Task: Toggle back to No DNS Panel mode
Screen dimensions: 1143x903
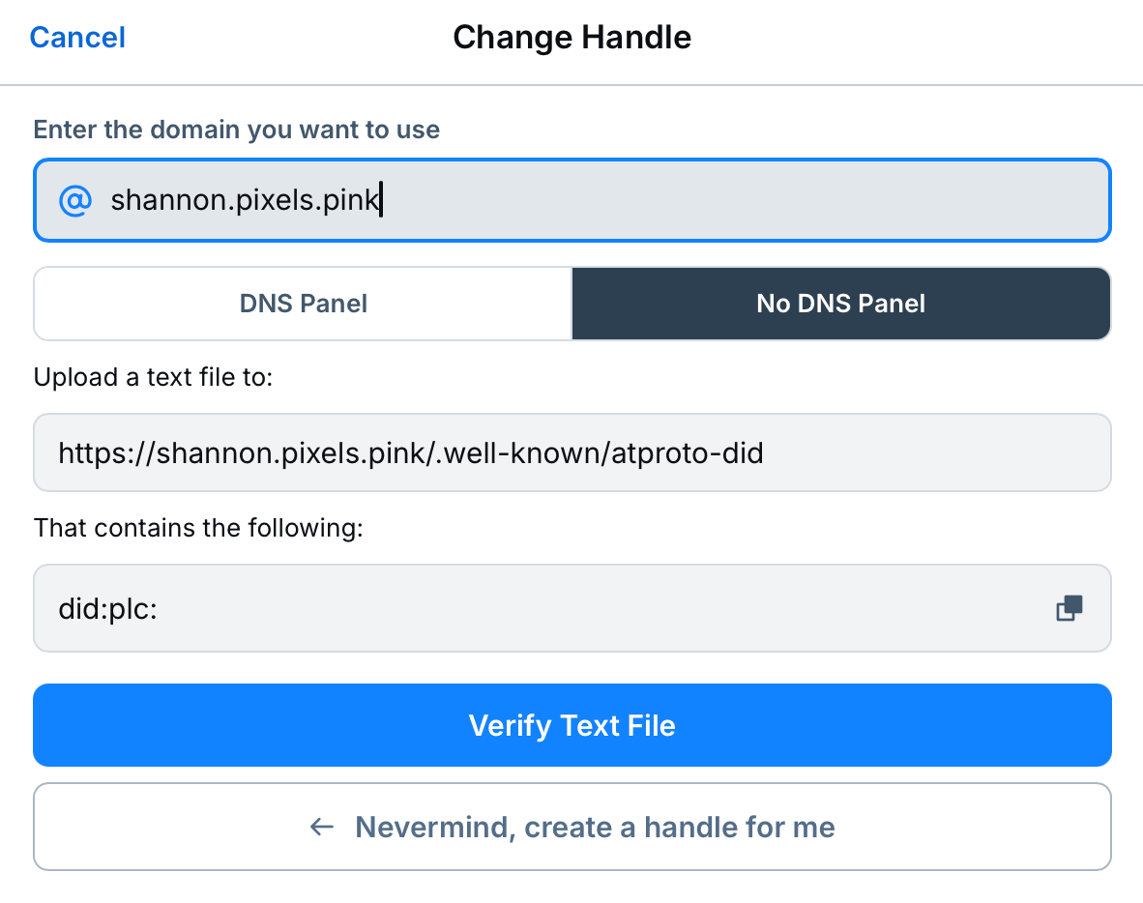Action: coord(839,303)
